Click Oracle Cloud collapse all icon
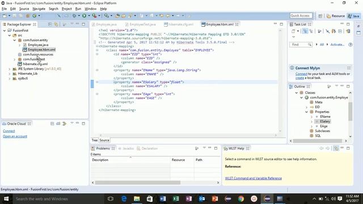 coord(52,124)
